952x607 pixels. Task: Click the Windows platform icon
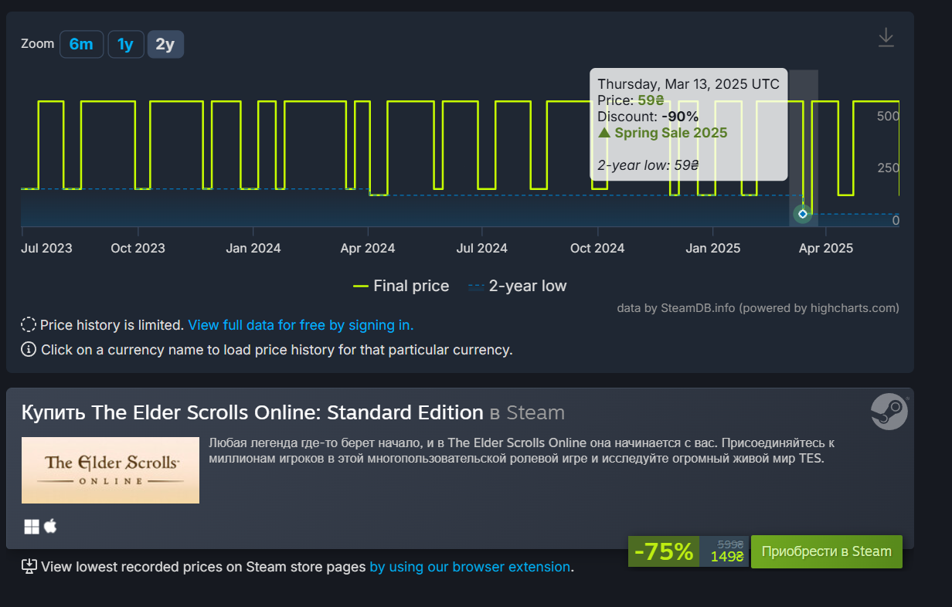tap(32, 527)
